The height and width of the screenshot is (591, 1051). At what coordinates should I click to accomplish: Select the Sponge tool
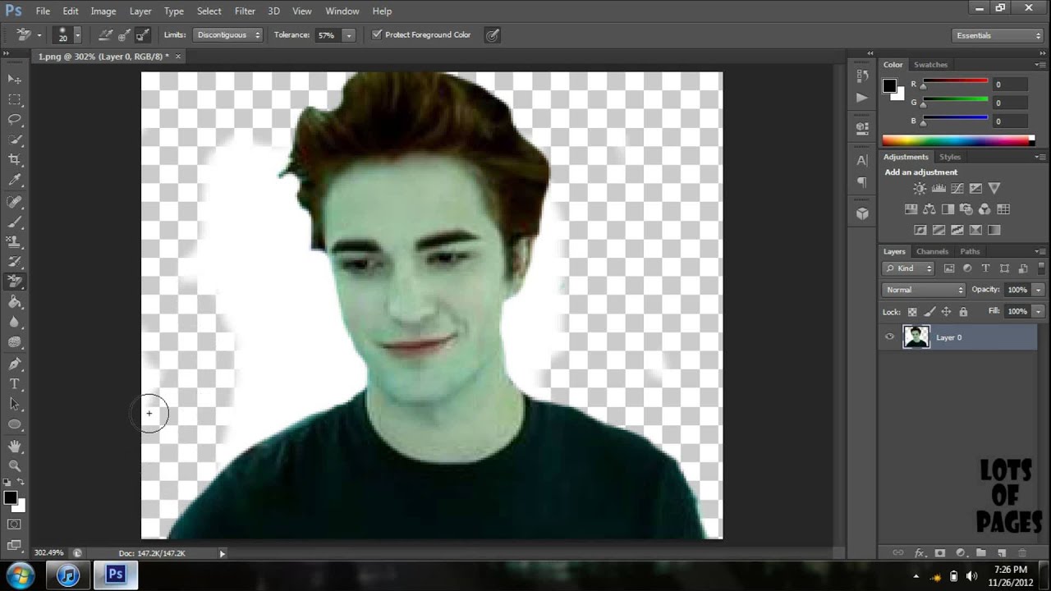pos(15,343)
